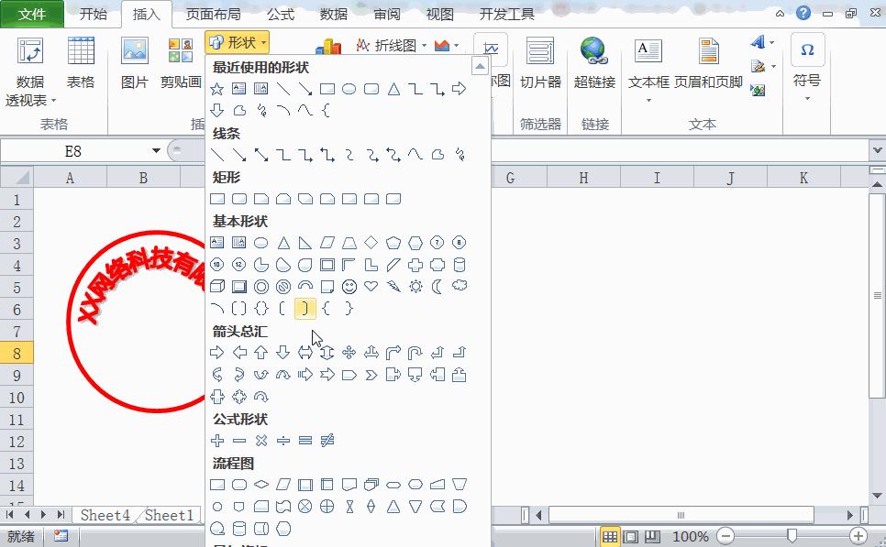This screenshot has height=547, width=886.
Task: Select the smiley face shape in 基本形状
Action: (348, 285)
